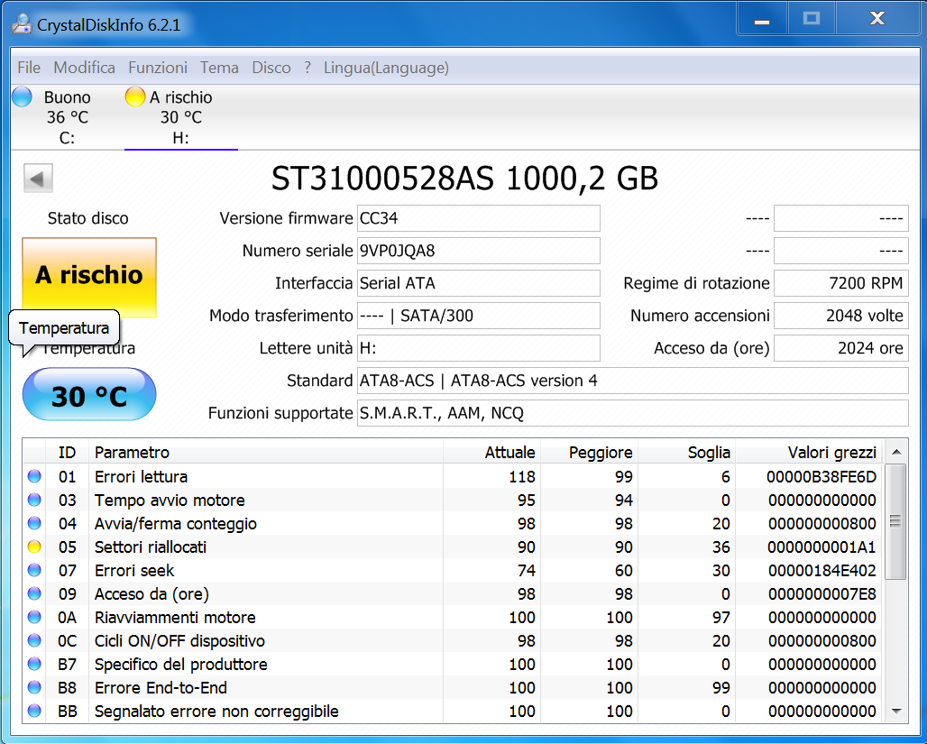Viewport: 927px width, 744px height.
Task: Select the H: drive tab (A rischio)
Action: click(181, 117)
